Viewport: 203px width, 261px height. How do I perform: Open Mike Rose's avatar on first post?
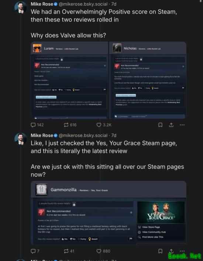[21, 7]
